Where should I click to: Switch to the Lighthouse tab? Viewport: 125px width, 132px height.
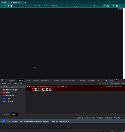coord(55,80)
